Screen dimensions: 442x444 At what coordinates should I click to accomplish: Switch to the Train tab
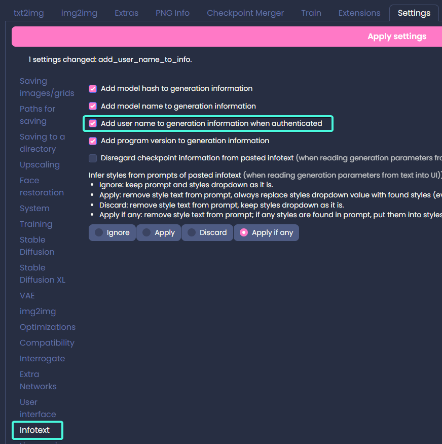[x=311, y=13]
